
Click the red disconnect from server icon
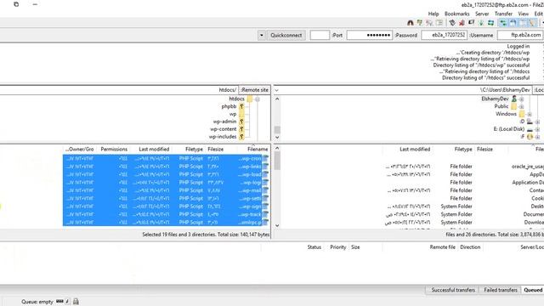click(462, 23)
